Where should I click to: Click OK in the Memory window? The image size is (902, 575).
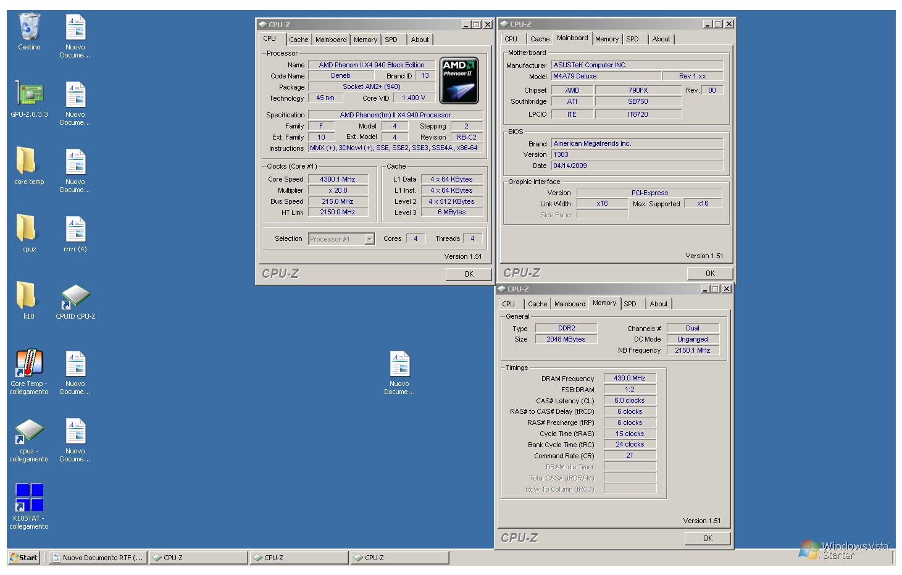(708, 539)
